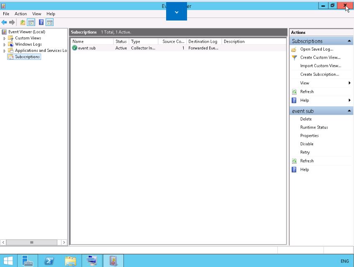Open the File menu
The image size is (354, 267).
(x=6, y=14)
